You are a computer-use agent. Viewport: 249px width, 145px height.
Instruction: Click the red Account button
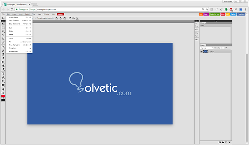[x=60, y=14]
